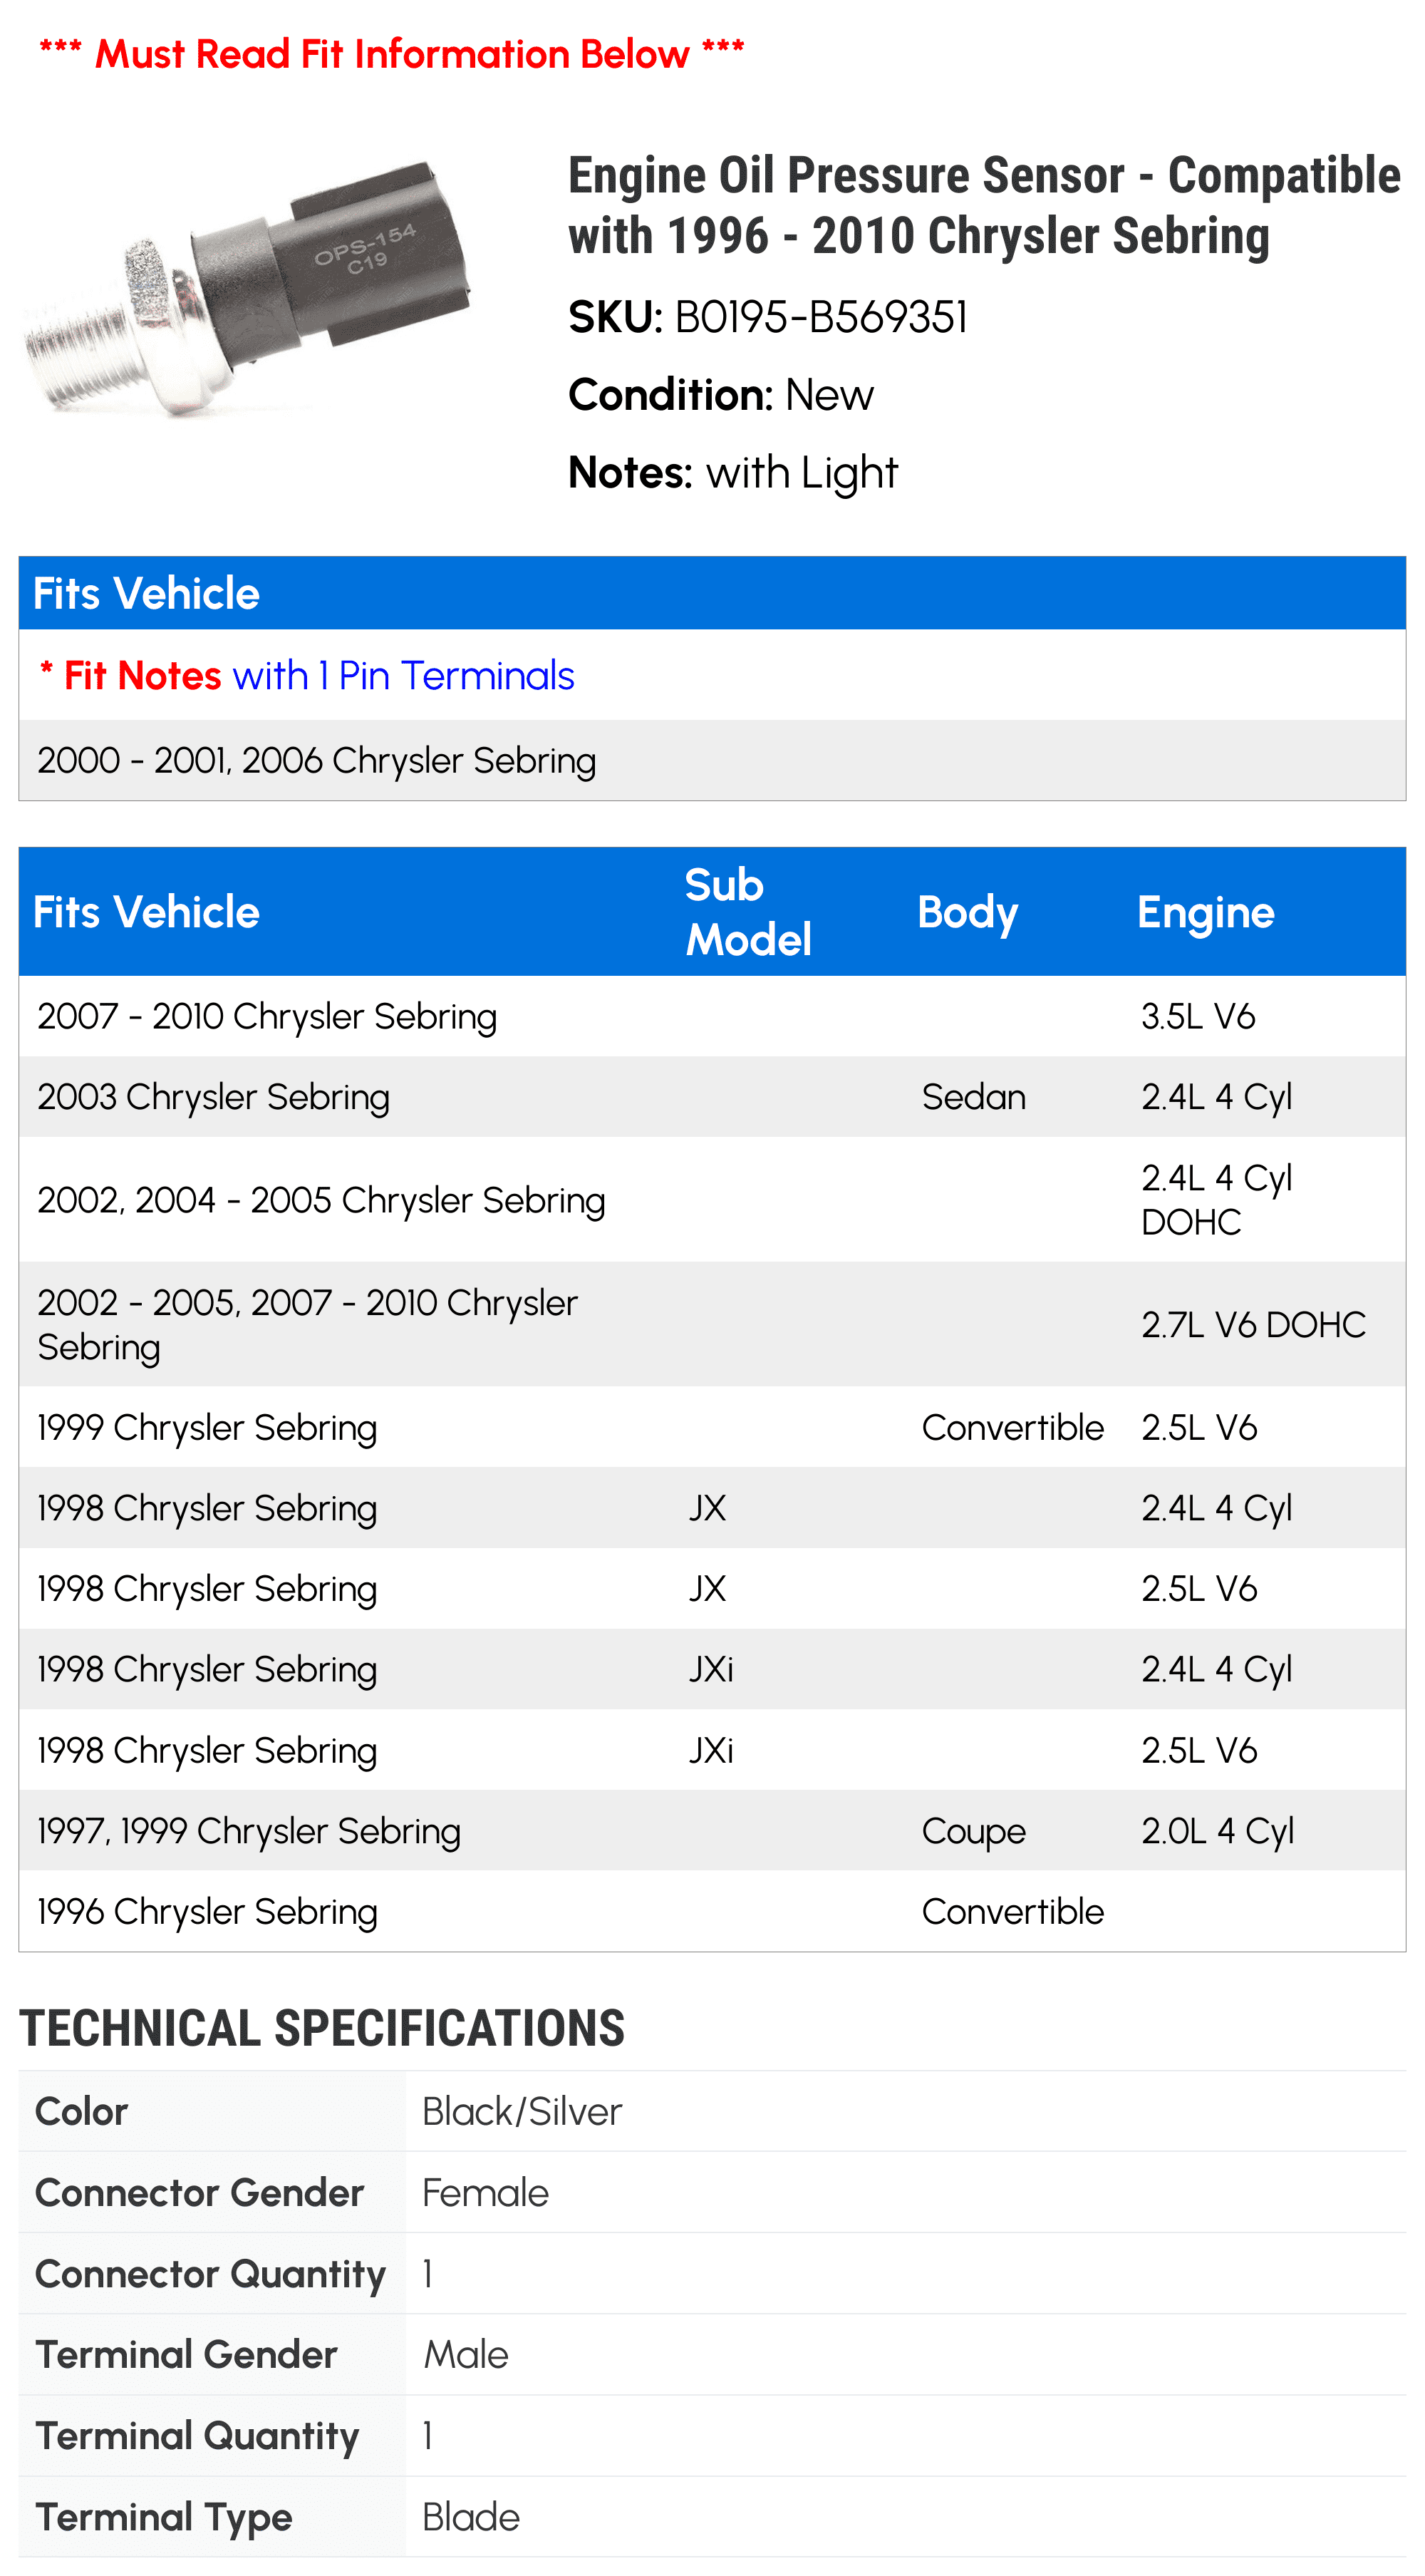Click the Technical Specifications heading
Screen dimensions: 1425x2576
point(322,2028)
